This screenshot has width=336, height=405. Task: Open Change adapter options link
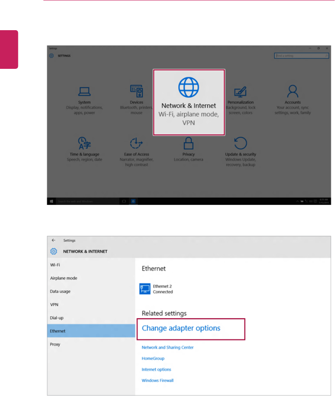pos(181,328)
